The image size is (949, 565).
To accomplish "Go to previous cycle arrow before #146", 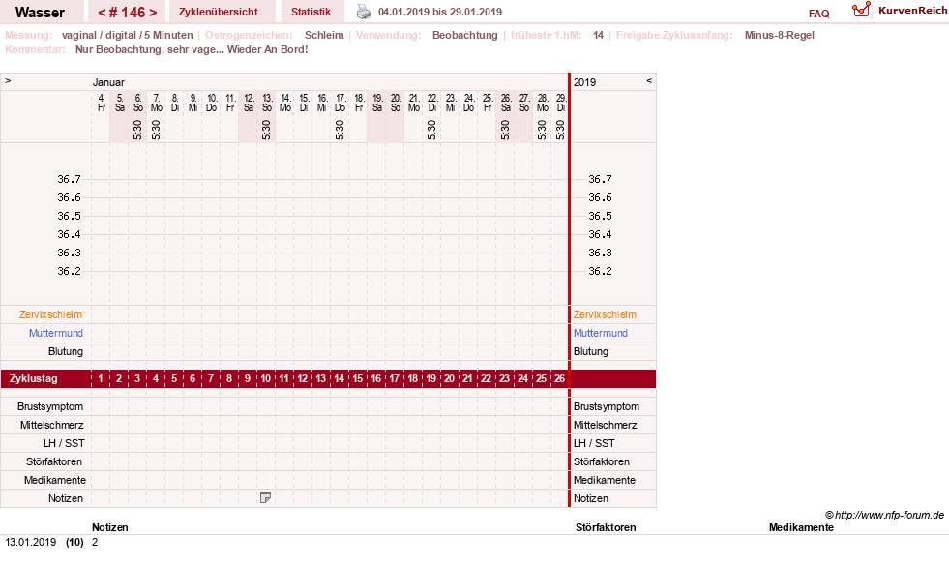I will (102, 13).
